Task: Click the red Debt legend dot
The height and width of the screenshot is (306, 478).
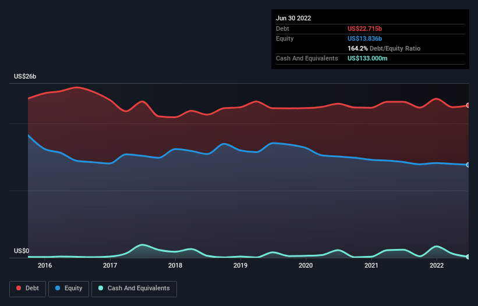Action: [19, 288]
